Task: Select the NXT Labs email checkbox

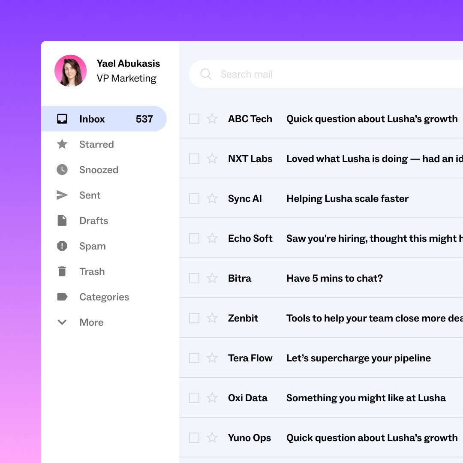Action: tap(194, 159)
